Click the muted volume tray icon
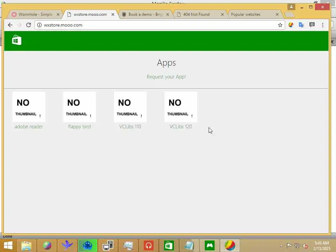336x252 pixels. click(x=305, y=246)
